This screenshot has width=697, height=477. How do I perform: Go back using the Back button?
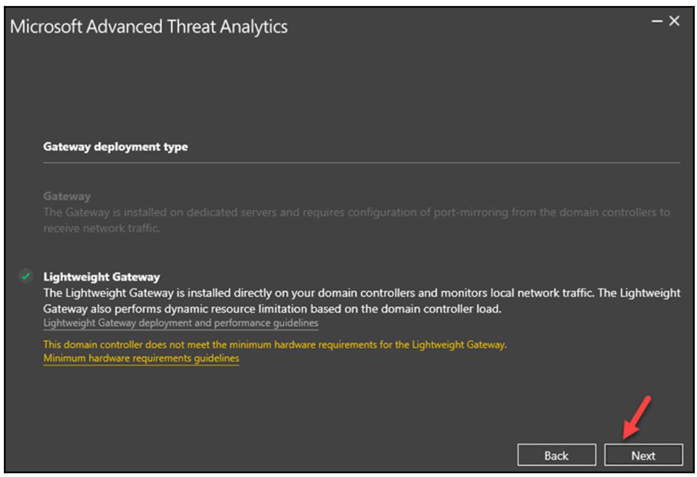click(x=557, y=456)
